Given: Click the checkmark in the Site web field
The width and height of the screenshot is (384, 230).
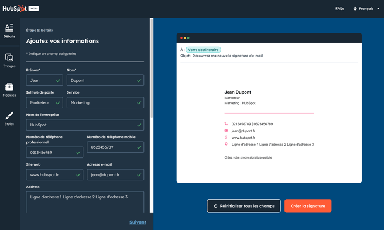Looking at the screenshot, I should pyautogui.click(x=78, y=175).
